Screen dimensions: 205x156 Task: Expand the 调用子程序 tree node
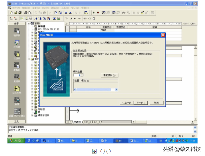[x=32, y=115]
